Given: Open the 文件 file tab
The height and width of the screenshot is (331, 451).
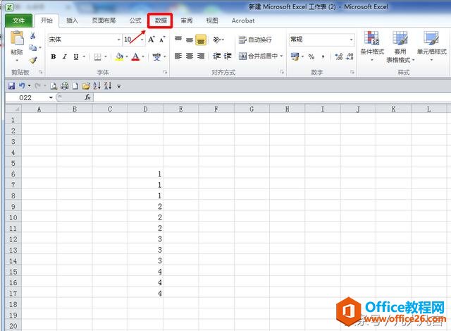Looking at the screenshot, I should pyautogui.click(x=19, y=20).
